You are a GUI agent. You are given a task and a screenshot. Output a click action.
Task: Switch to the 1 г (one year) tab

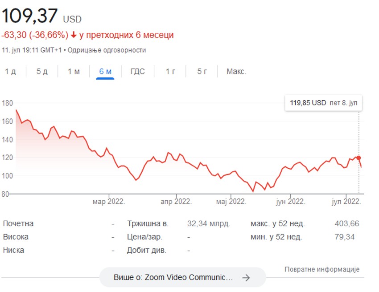[x=170, y=72]
